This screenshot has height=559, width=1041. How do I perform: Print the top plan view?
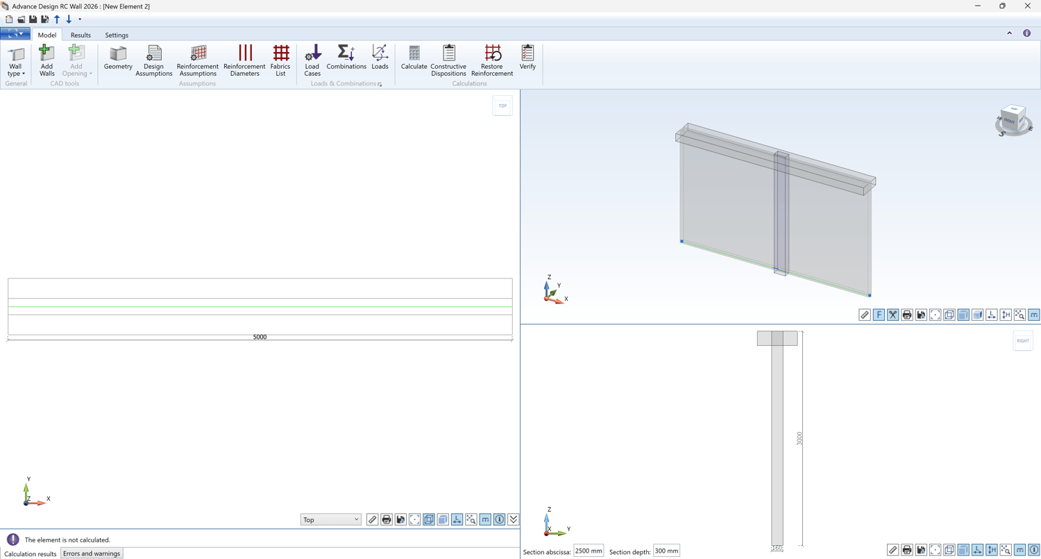coord(387,519)
